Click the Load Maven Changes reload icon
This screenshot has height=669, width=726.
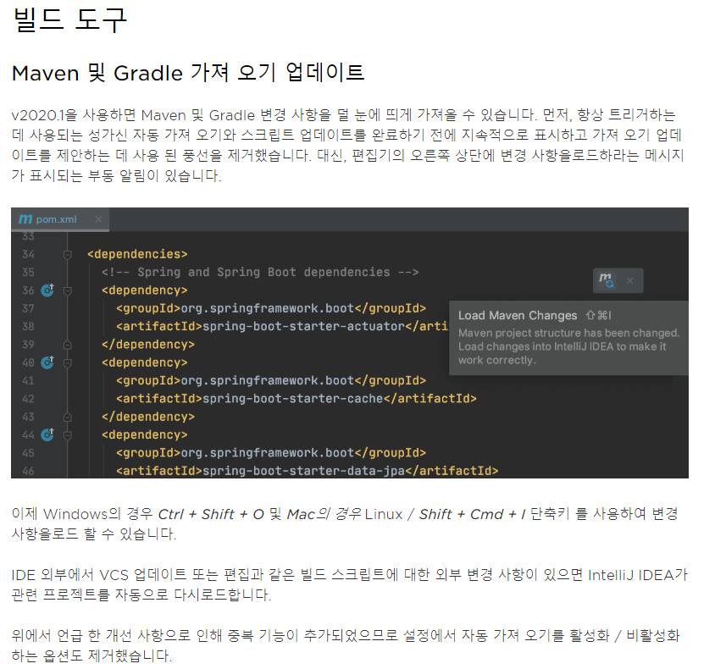(607, 280)
